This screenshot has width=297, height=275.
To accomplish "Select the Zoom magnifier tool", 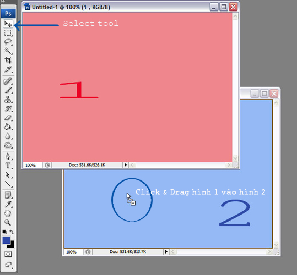I will (x=8, y=222).
